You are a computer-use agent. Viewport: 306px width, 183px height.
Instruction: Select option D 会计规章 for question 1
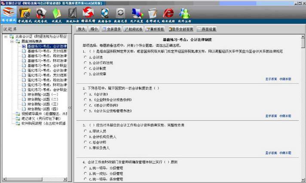click(x=85, y=74)
